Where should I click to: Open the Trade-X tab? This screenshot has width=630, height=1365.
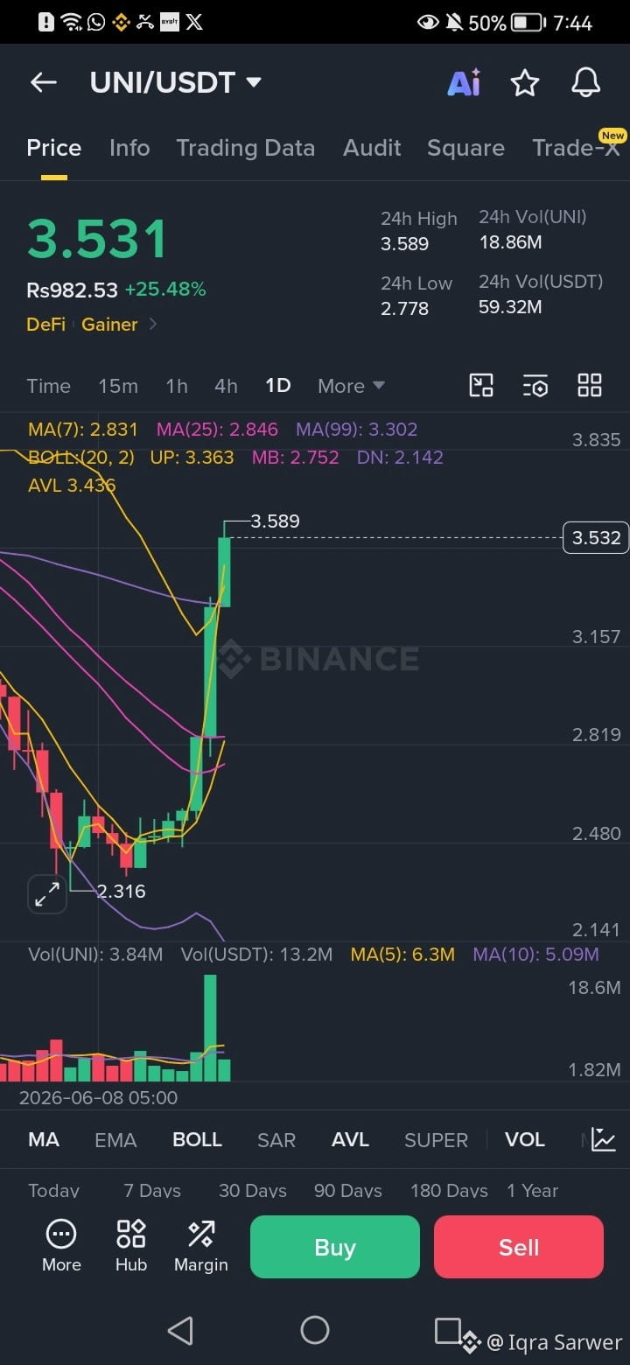click(x=576, y=148)
